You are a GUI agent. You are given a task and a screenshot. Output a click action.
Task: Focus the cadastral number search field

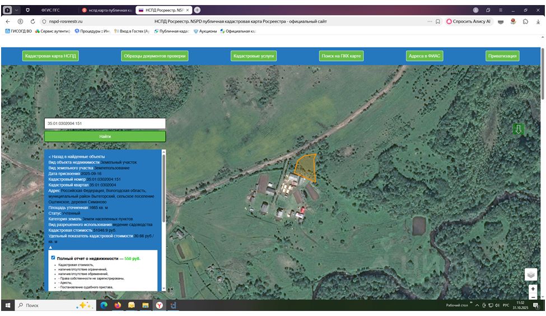point(105,123)
